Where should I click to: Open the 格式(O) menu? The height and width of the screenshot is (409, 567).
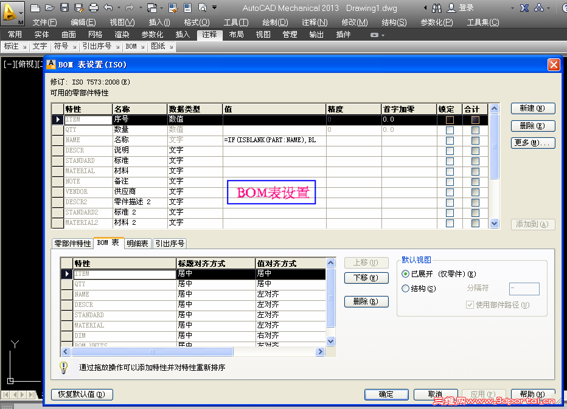[197, 22]
